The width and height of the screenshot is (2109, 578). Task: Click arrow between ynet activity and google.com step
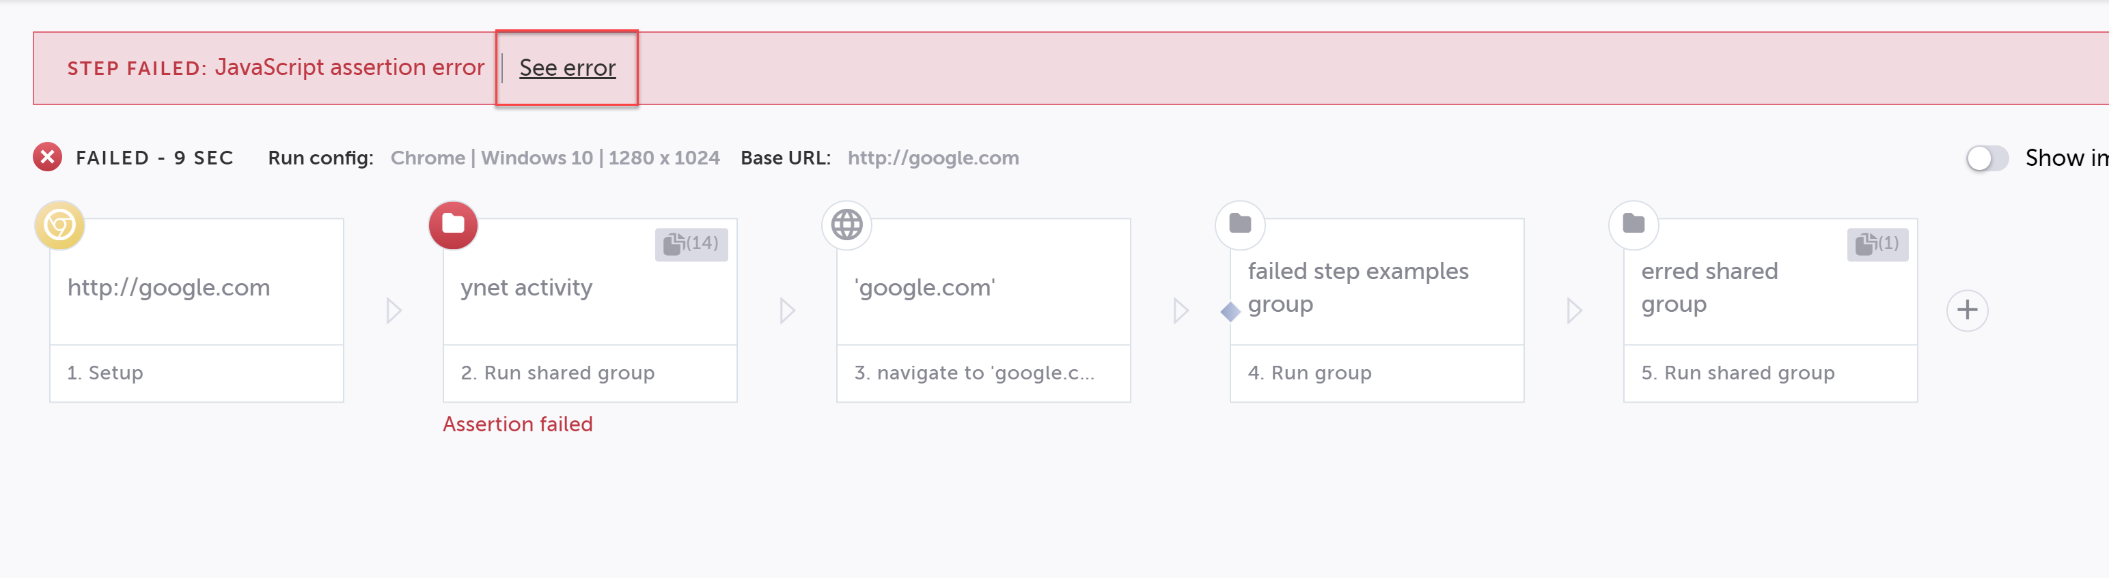(x=788, y=310)
